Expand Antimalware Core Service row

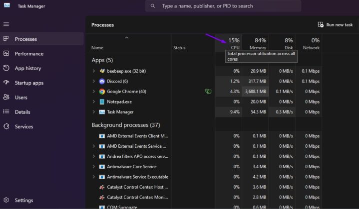point(94,167)
